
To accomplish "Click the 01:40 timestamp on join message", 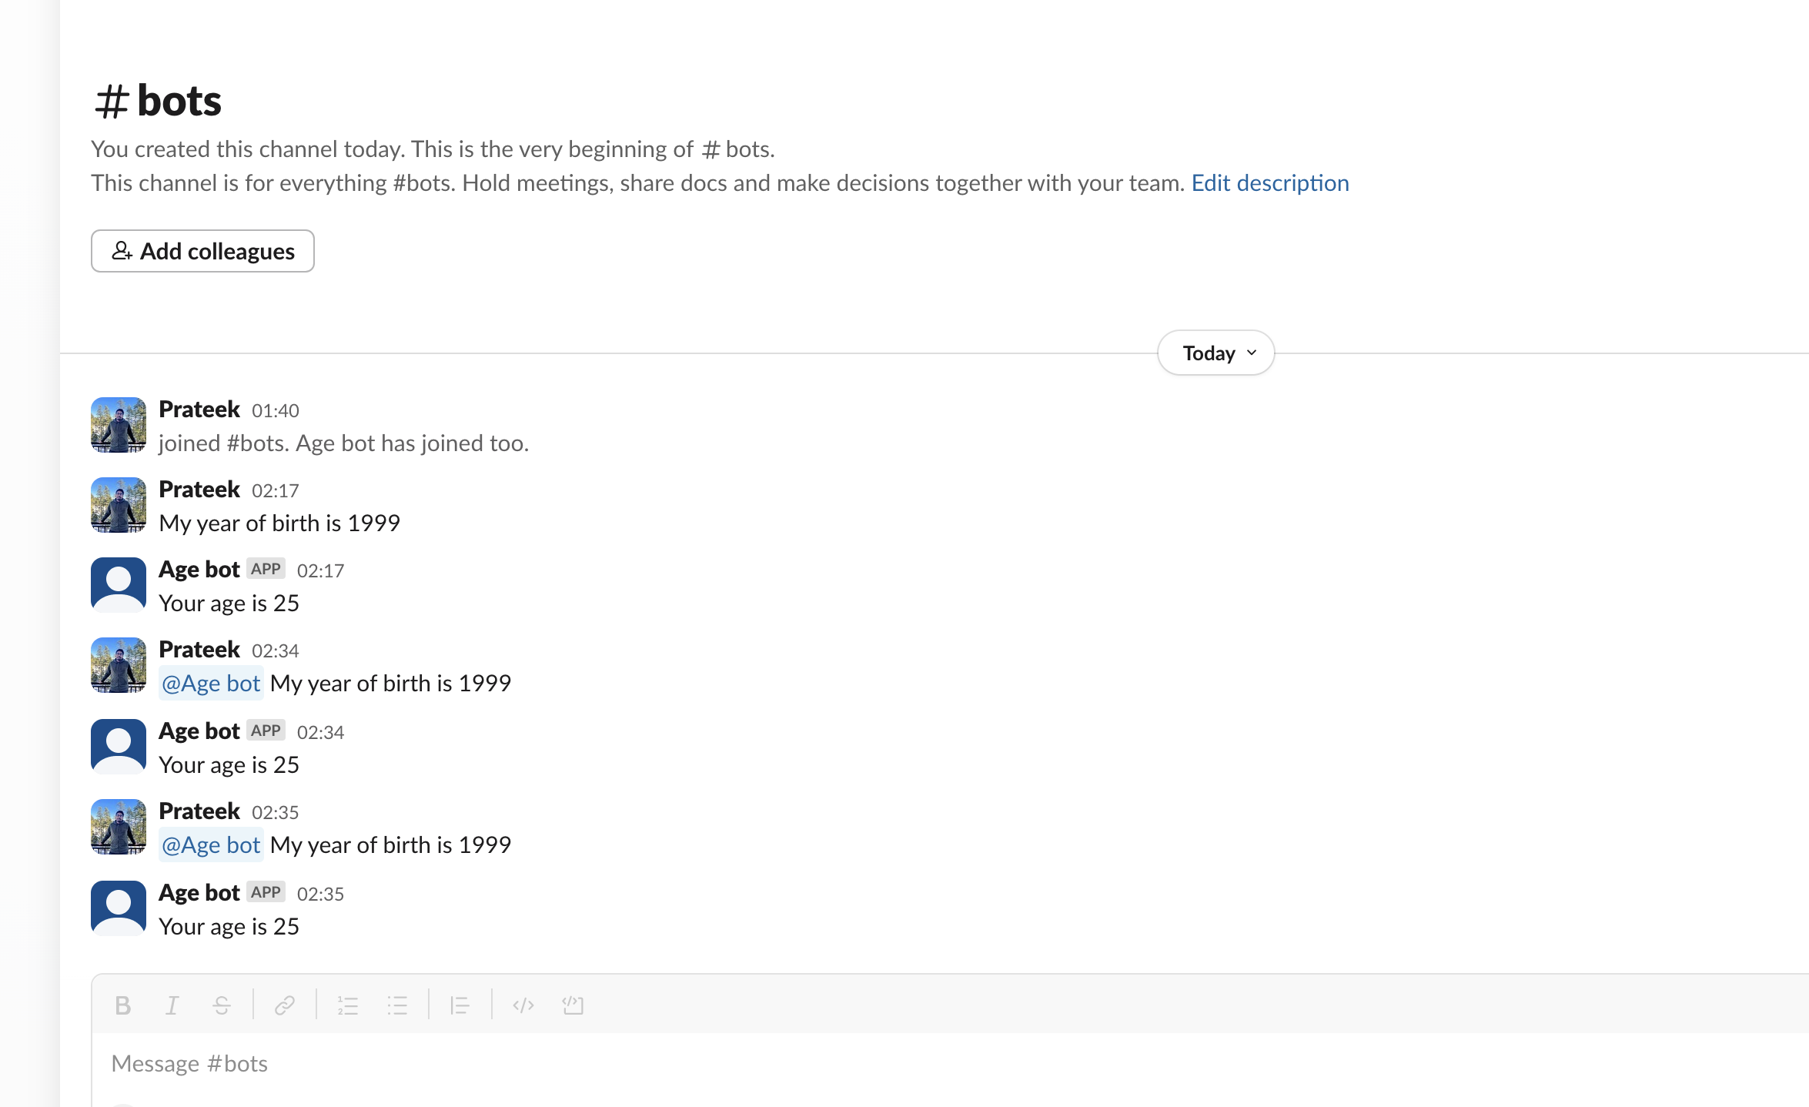I will point(275,411).
